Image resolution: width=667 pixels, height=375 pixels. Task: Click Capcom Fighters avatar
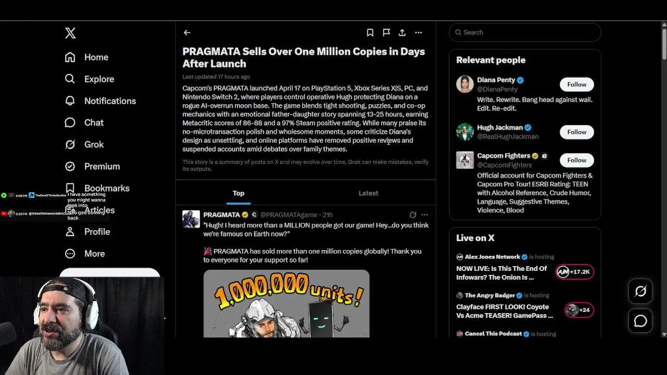pyautogui.click(x=465, y=160)
